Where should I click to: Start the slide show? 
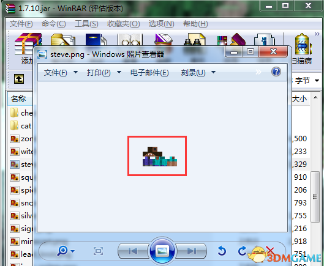[162, 251]
